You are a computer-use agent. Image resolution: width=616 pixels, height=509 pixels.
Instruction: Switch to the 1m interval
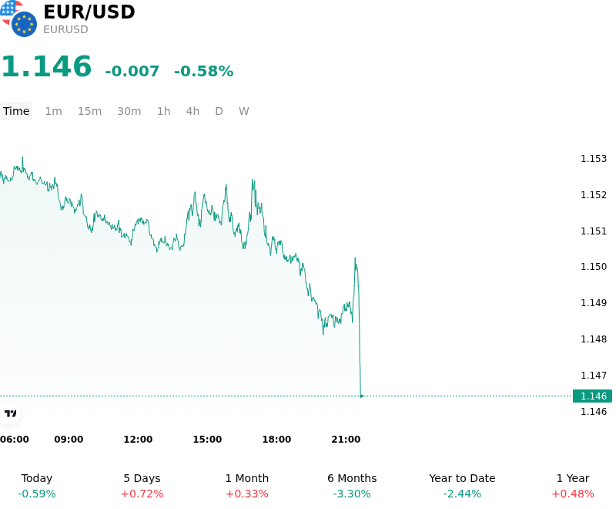coord(53,111)
